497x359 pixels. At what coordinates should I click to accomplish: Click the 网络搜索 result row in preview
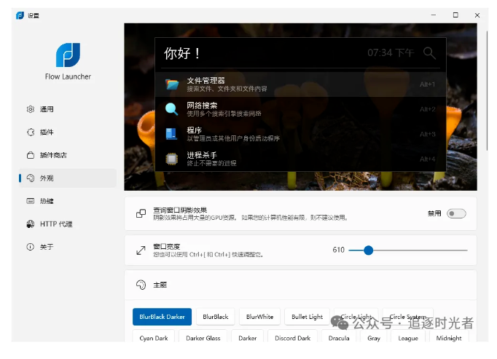click(300, 109)
